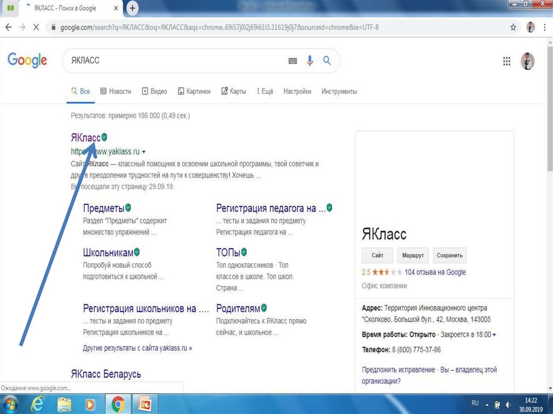The image size is (553, 414).
Task: Open the Google apps grid
Action: [507, 62]
